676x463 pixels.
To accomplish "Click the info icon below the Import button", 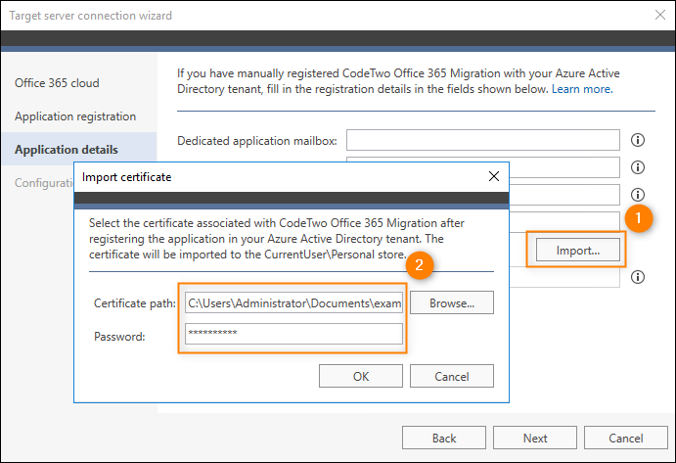I will tap(638, 277).
